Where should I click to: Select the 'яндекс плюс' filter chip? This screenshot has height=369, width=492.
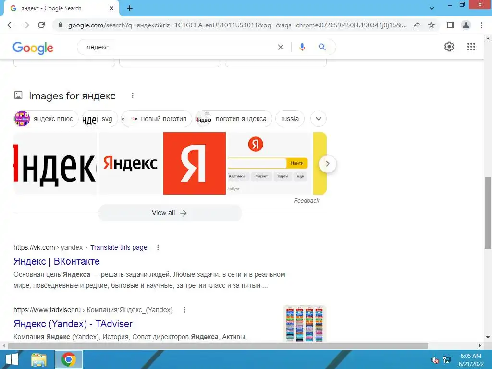(x=46, y=119)
